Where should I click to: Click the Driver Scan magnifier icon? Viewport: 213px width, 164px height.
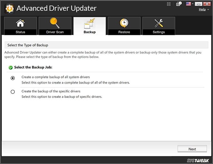click(55, 23)
